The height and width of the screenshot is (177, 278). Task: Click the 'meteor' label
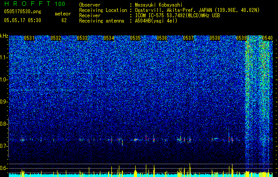[x=63, y=14]
